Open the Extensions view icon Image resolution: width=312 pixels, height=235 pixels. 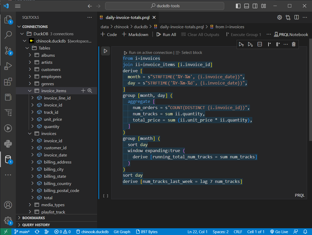click(x=8, y=82)
